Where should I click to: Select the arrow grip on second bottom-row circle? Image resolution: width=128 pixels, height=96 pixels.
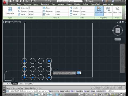(x=33, y=77)
